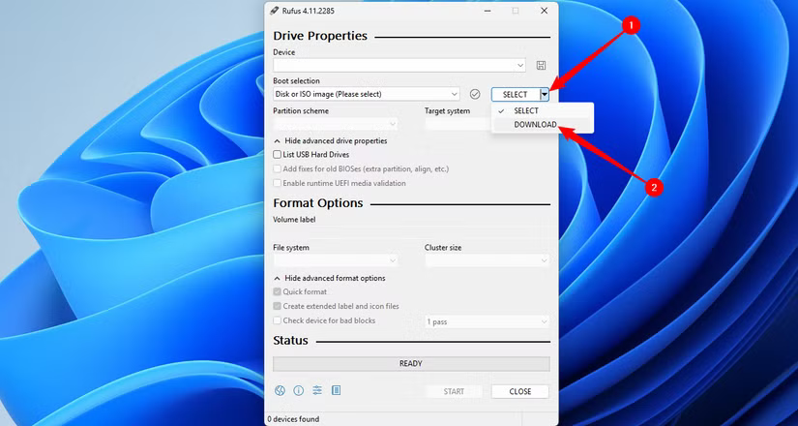
Task: Choose DOWNLOAD from the split-button menu
Action: pyautogui.click(x=535, y=125)
